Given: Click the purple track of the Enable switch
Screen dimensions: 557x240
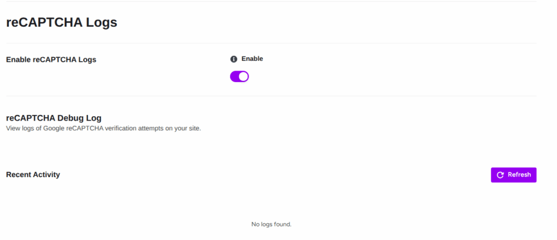Looking at the screenshot, I should 234,76.
